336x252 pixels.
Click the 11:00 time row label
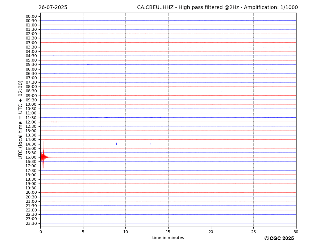[31, 113]
